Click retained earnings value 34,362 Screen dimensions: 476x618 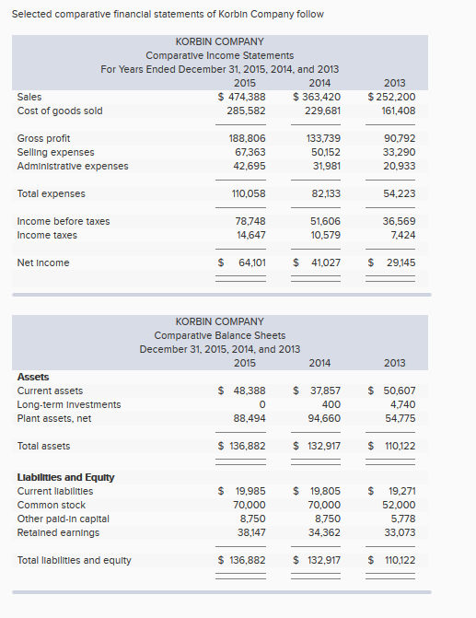click(x=324, y=532)
